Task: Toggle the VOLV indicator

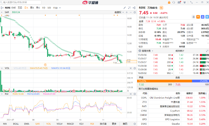Action: pos(59,124)
